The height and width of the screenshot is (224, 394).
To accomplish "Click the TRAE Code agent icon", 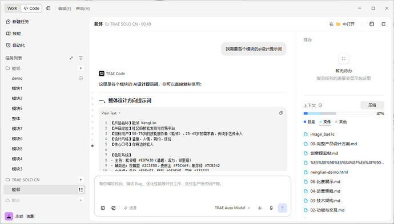I will (102, 74).
